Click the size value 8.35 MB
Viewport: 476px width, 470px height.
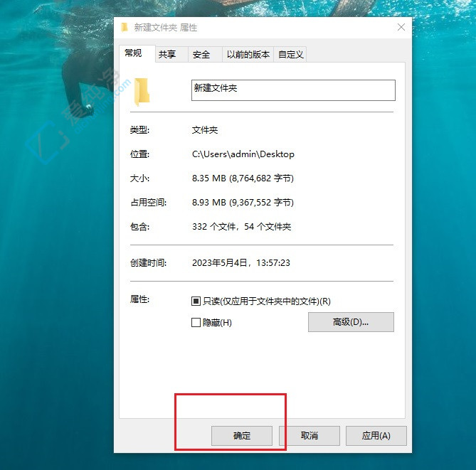point(209,178)
